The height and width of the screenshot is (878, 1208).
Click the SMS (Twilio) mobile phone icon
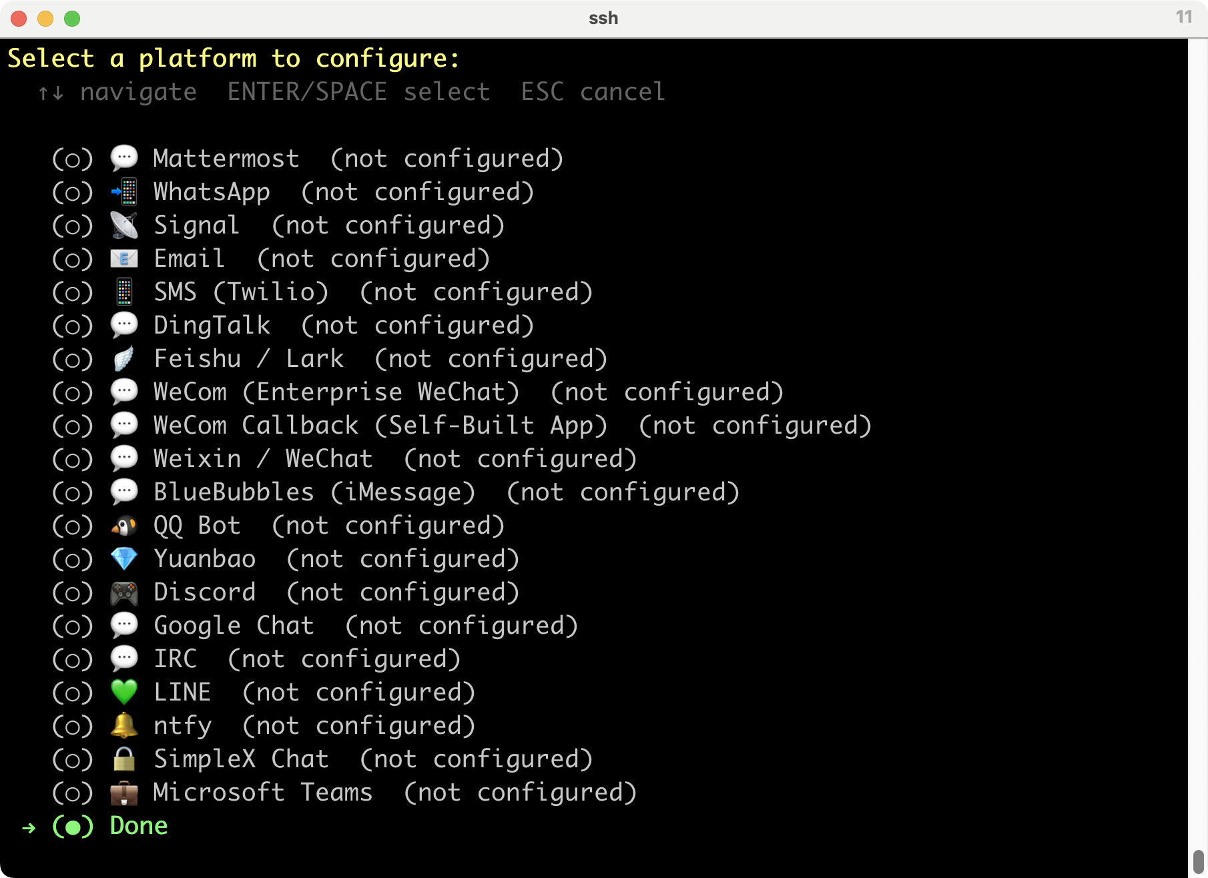point(124,292)
